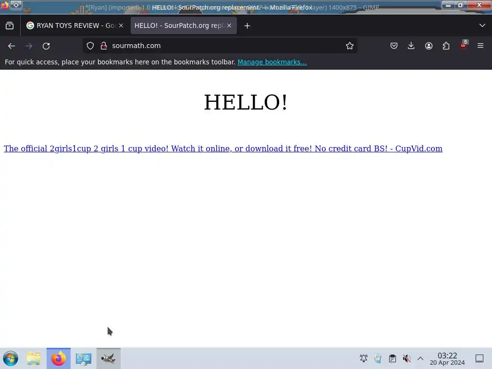Click the show desktop button

pos(480,358)
